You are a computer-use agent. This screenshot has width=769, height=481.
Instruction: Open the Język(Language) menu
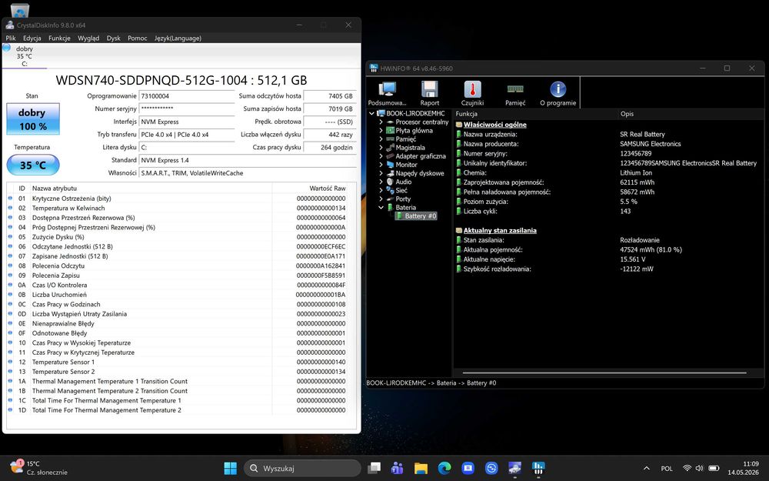coord(178,38)
